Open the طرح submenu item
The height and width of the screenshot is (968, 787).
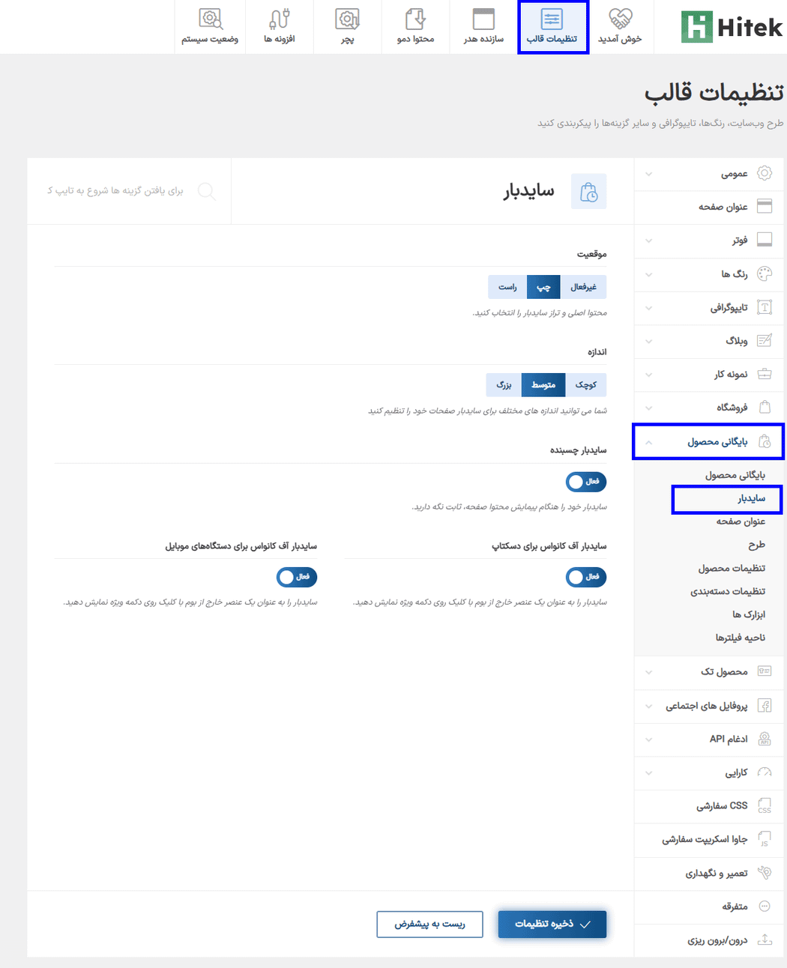(756, 545)
